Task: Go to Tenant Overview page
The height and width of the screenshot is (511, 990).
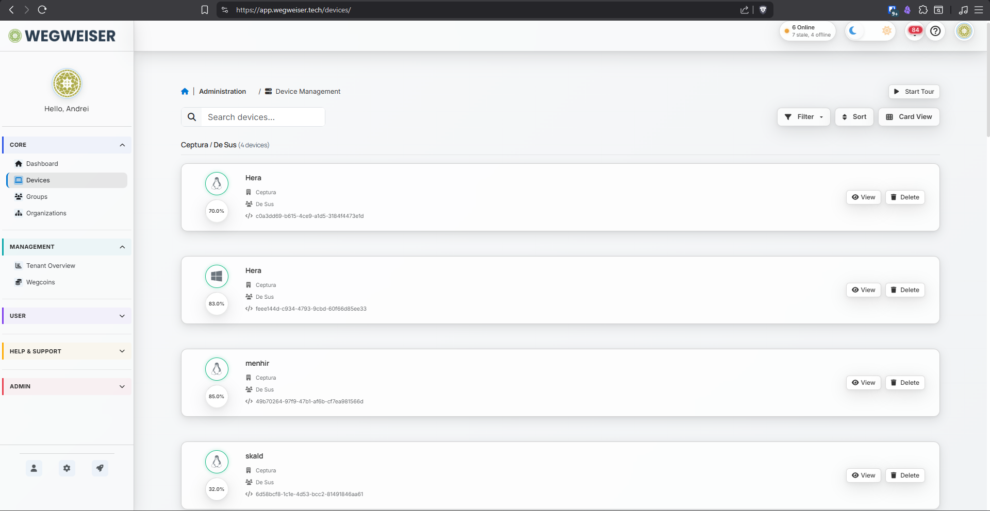Action: (x=51, y=266)
